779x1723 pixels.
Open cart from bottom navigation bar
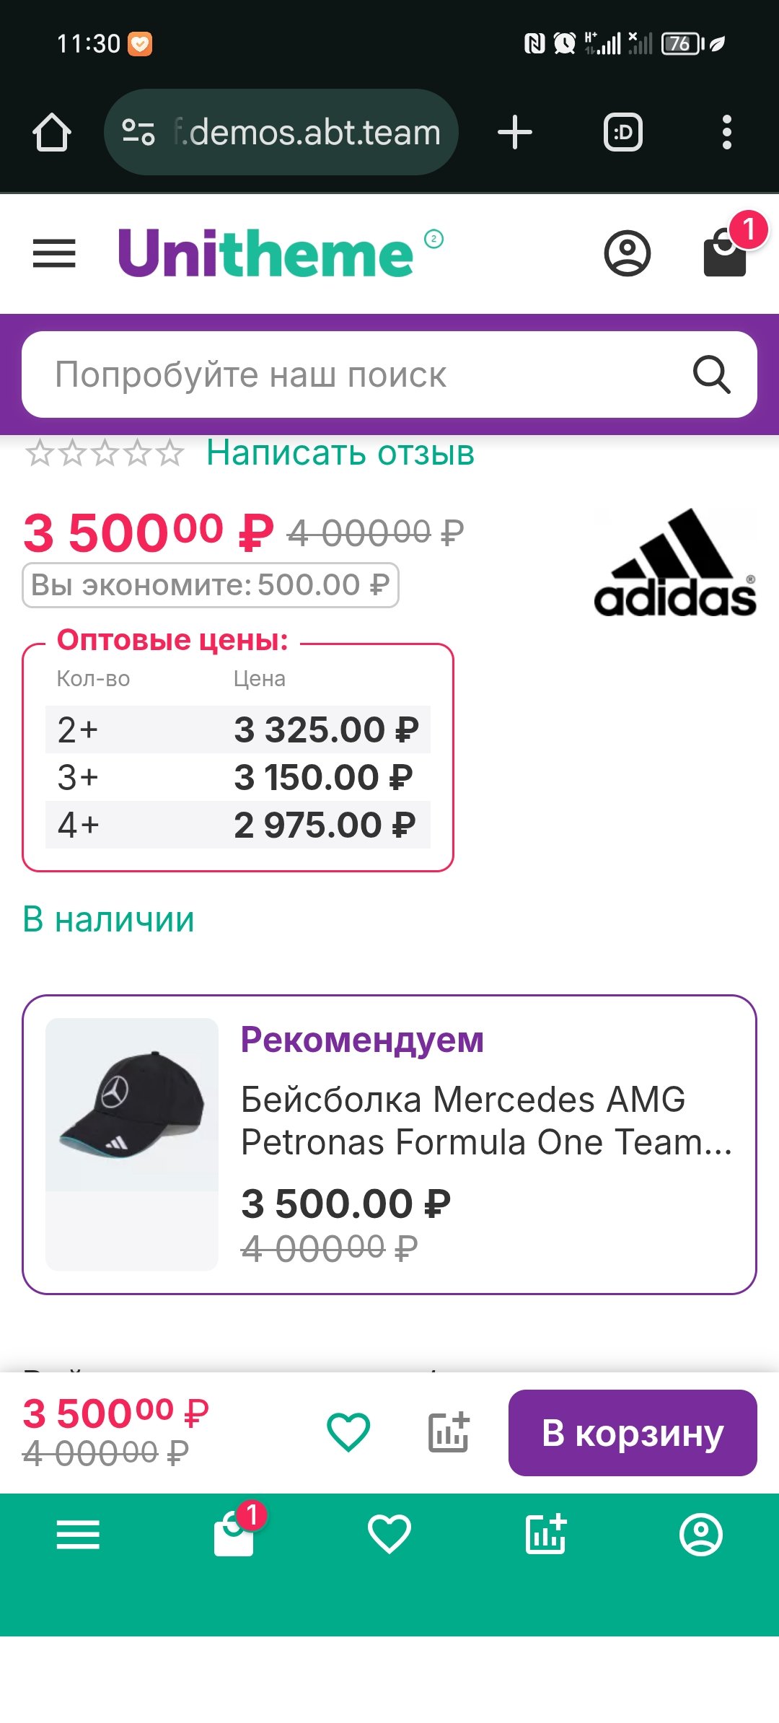234,1533
